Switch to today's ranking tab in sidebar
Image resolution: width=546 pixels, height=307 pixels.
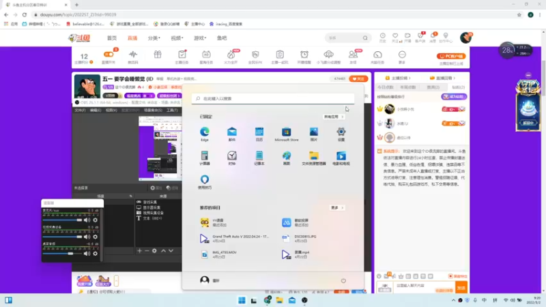[x=386, y=87]
